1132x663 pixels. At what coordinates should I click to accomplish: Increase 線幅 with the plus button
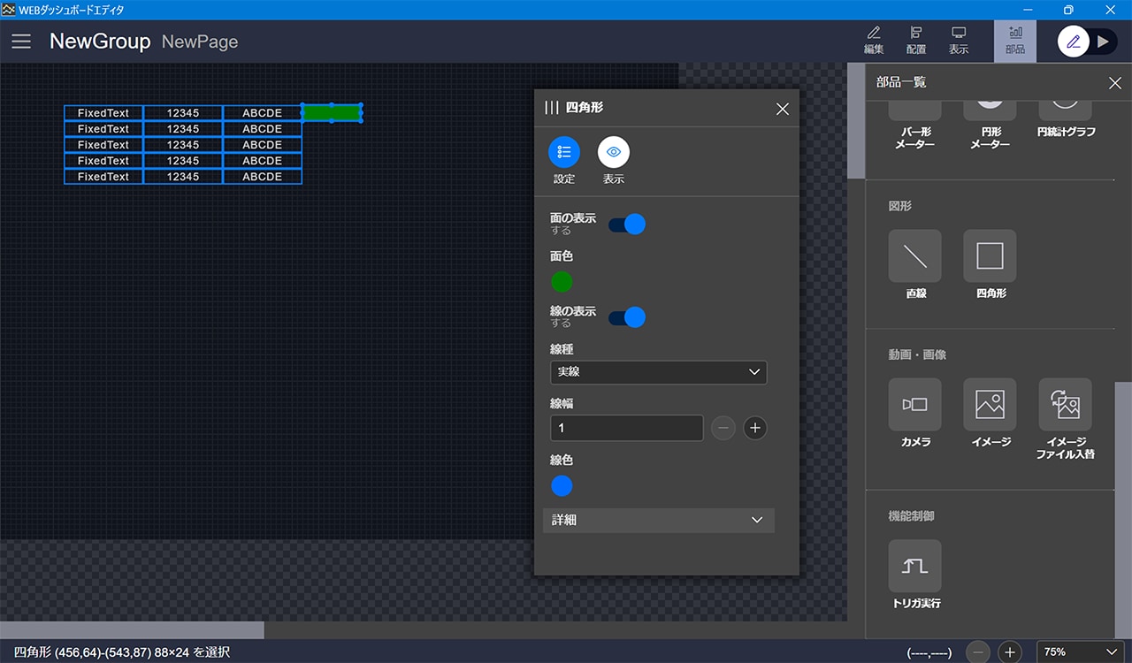(x=754, y=428)
